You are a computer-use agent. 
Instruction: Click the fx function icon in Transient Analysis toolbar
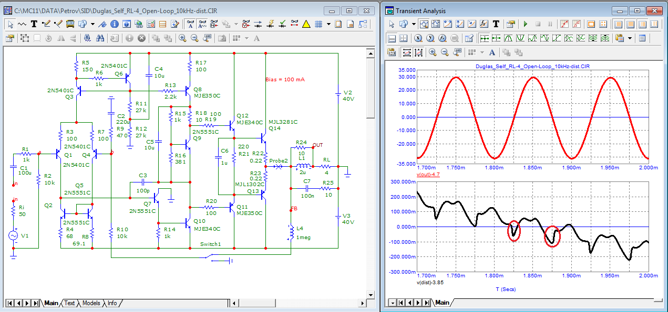pos(484,24)
